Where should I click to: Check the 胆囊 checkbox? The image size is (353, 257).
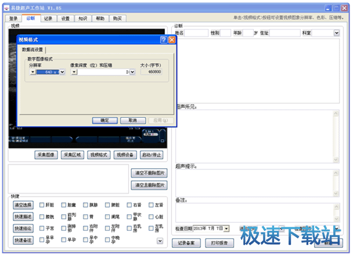tap(64, 205)
